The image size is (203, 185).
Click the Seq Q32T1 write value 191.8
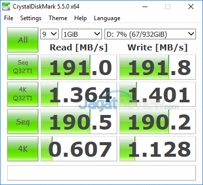(158, 67)
